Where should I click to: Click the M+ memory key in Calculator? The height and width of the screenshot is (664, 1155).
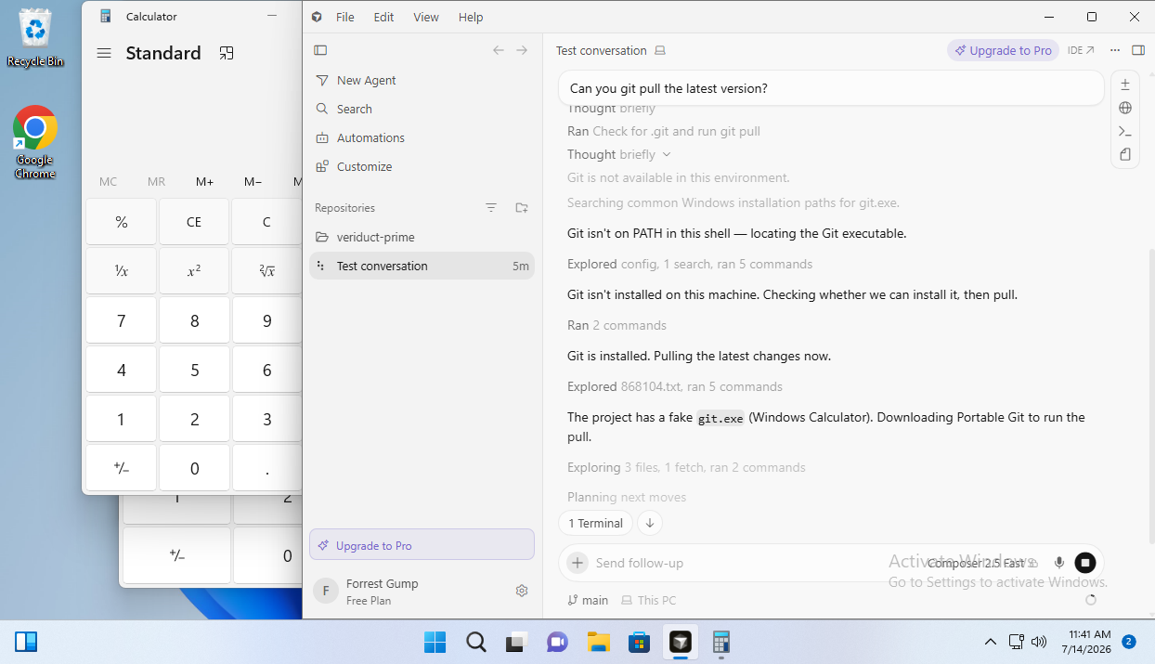click(x=204, y=181)
